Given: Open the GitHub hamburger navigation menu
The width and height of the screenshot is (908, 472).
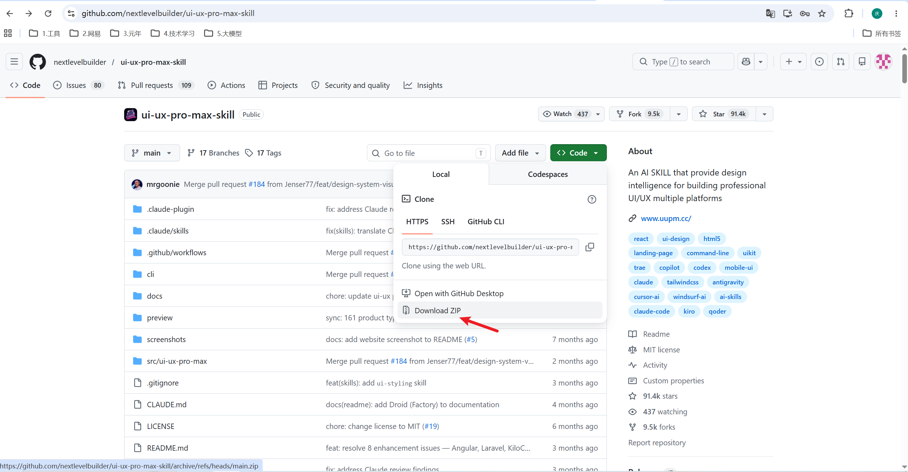Looking at the screenshot, I should (14, 62).
